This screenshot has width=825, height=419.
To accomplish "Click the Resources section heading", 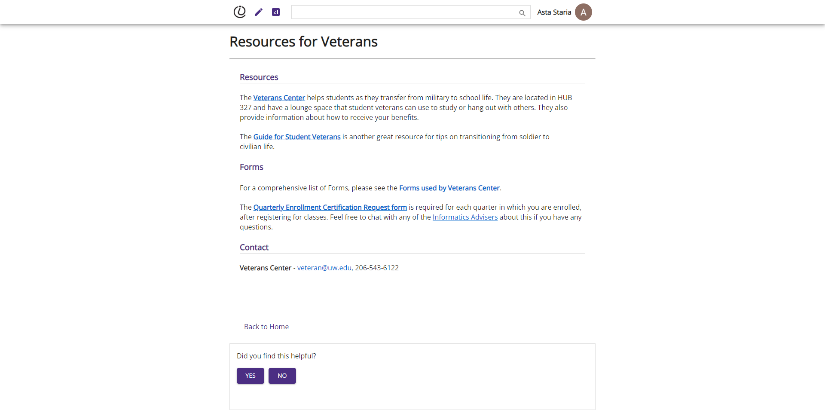I will (259, 77).
